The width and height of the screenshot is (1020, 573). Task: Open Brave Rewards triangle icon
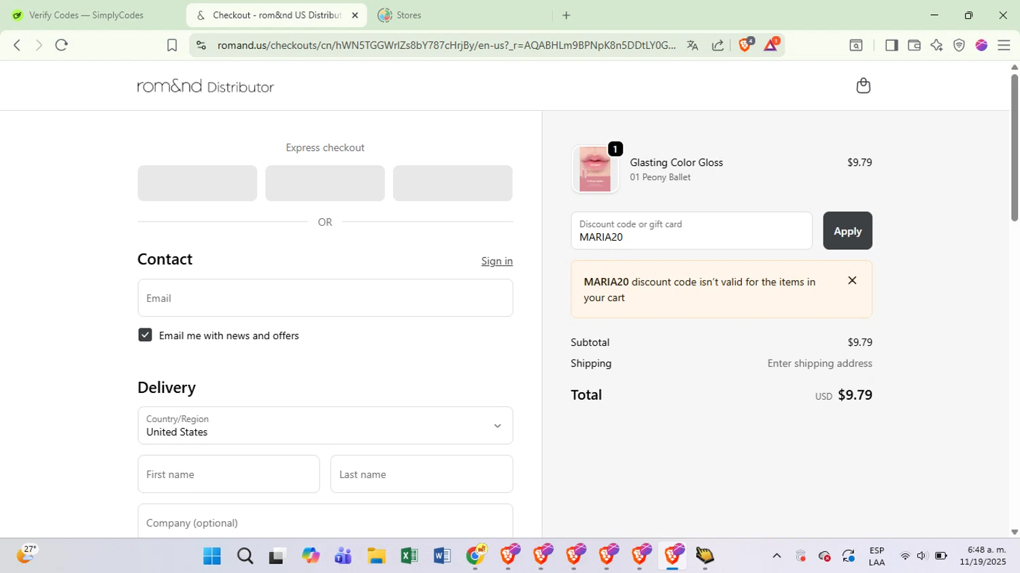coord(771,45)
